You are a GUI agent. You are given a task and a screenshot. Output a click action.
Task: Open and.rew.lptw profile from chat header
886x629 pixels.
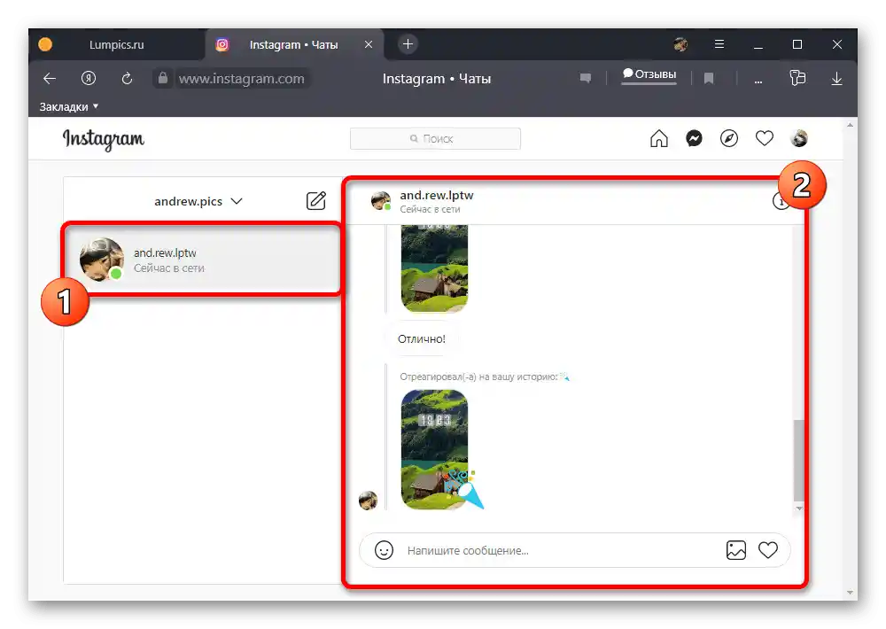436,195
